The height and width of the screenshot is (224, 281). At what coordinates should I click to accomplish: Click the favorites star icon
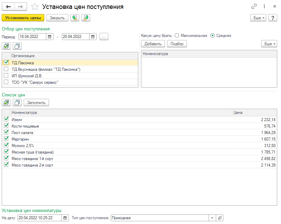[x=34, y=7]
